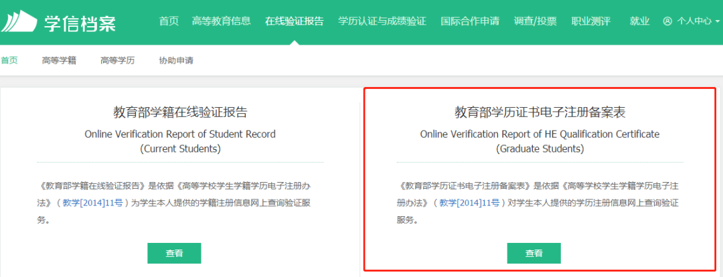Open the 调查/投票 menu item
This screenshot has height=277, width=723.
pos(536,21)
